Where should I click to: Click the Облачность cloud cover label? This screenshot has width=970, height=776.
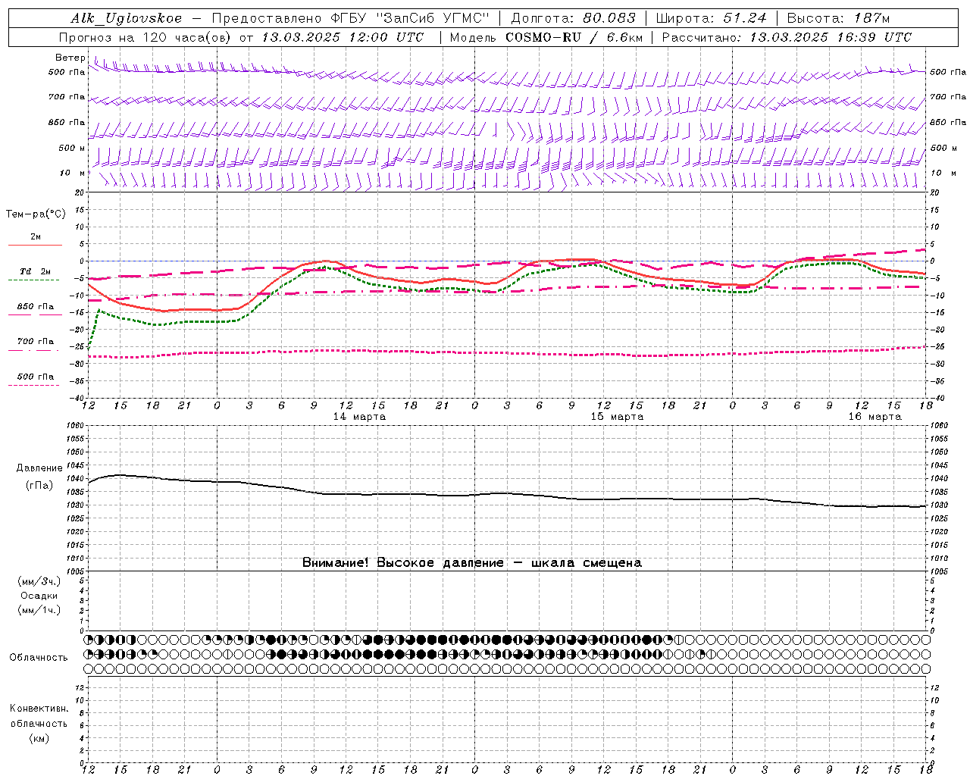(x=39, y=658)
